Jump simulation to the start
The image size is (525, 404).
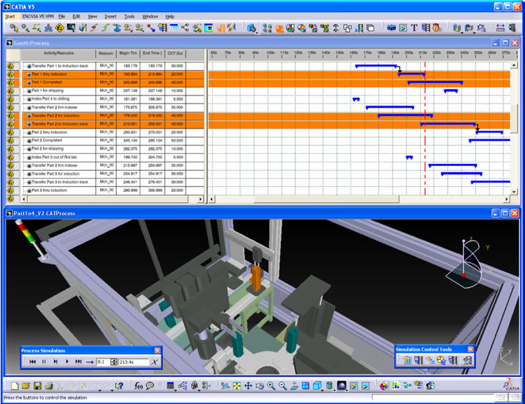click(32, 362)
